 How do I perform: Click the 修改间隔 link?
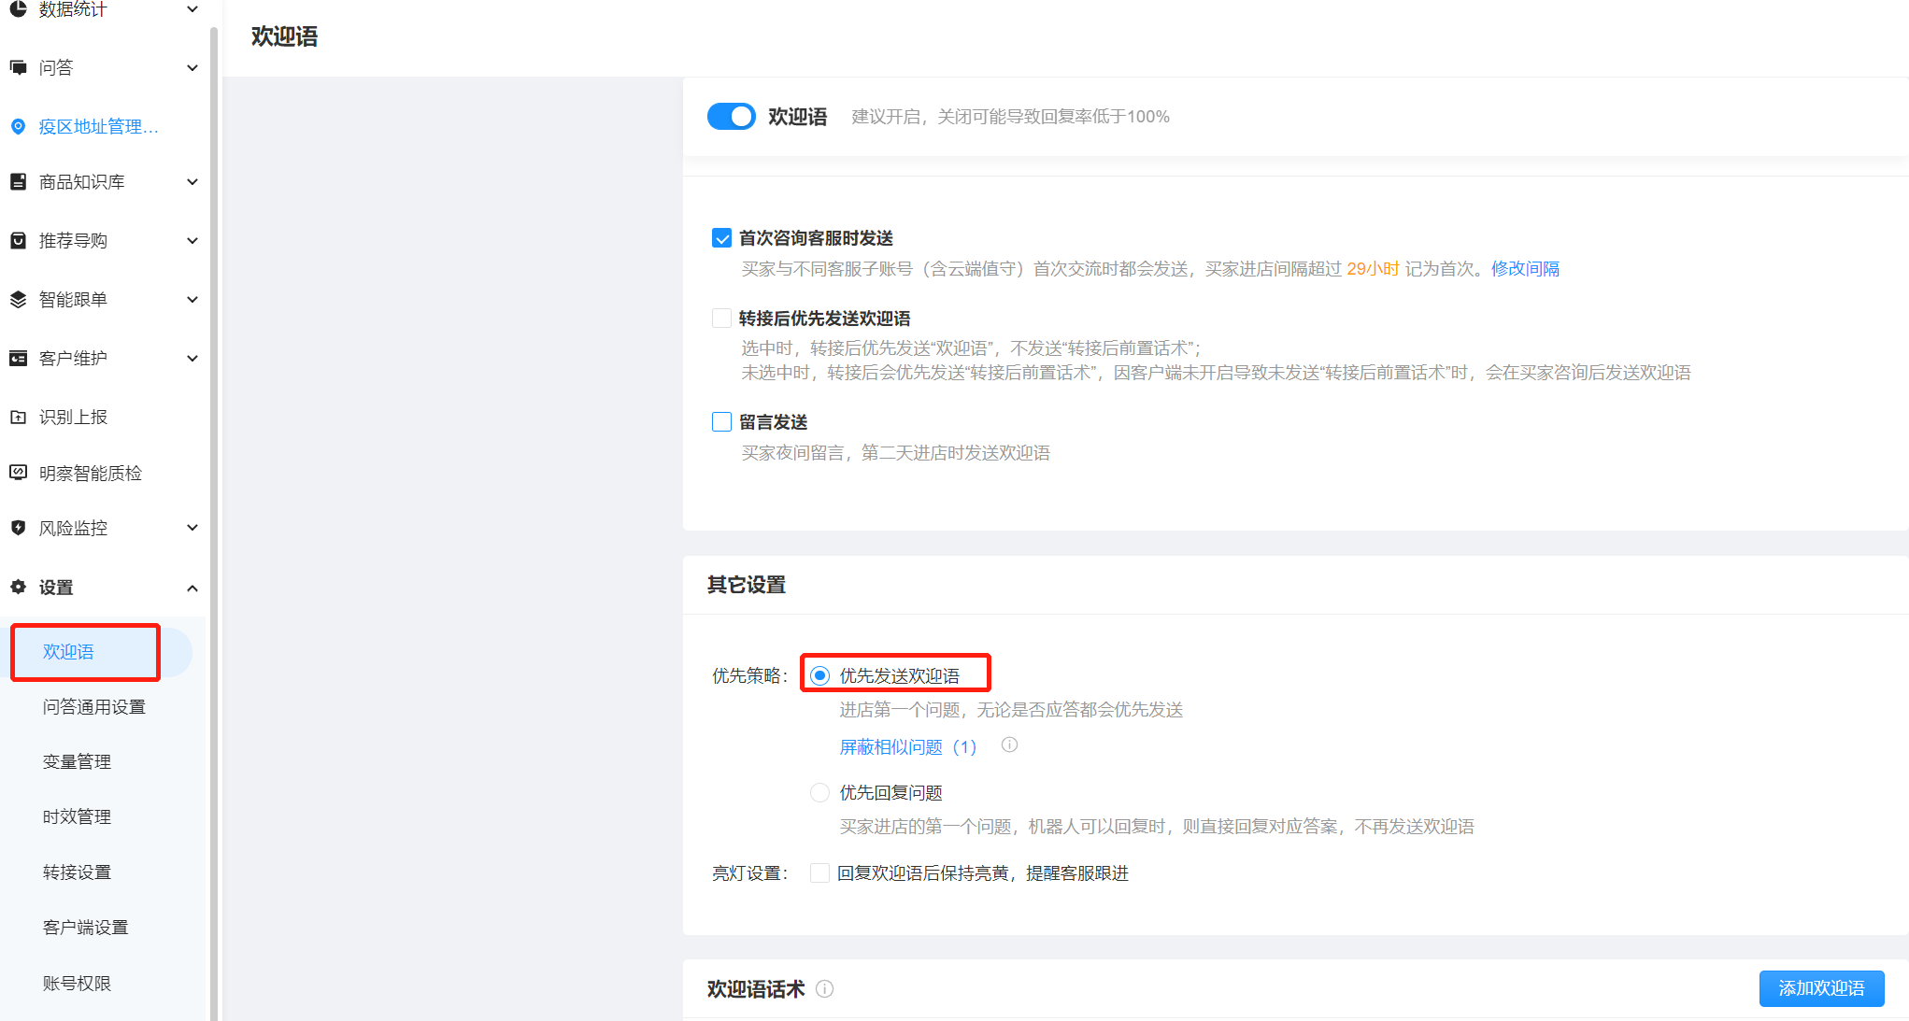coord(1525,269)
